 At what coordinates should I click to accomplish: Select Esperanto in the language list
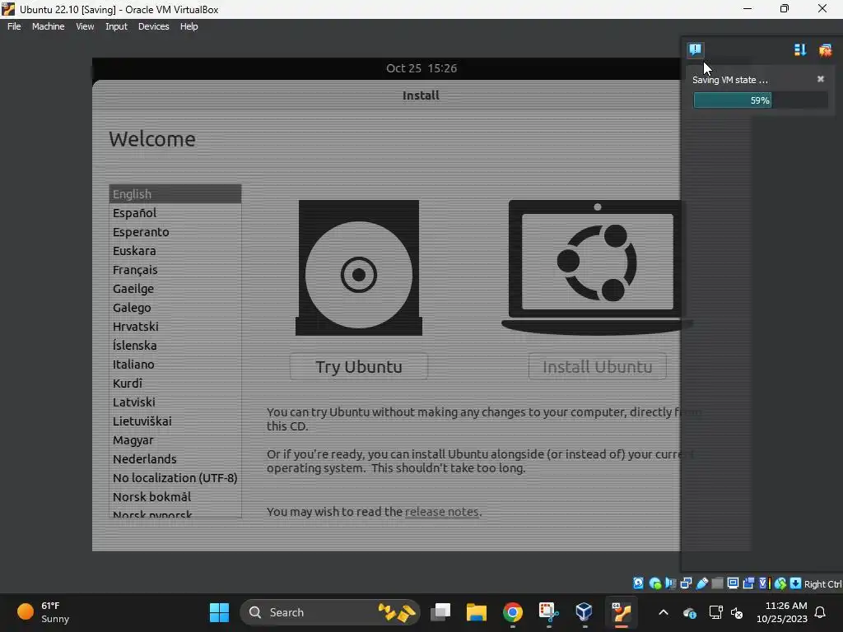(x=175, y=231)
